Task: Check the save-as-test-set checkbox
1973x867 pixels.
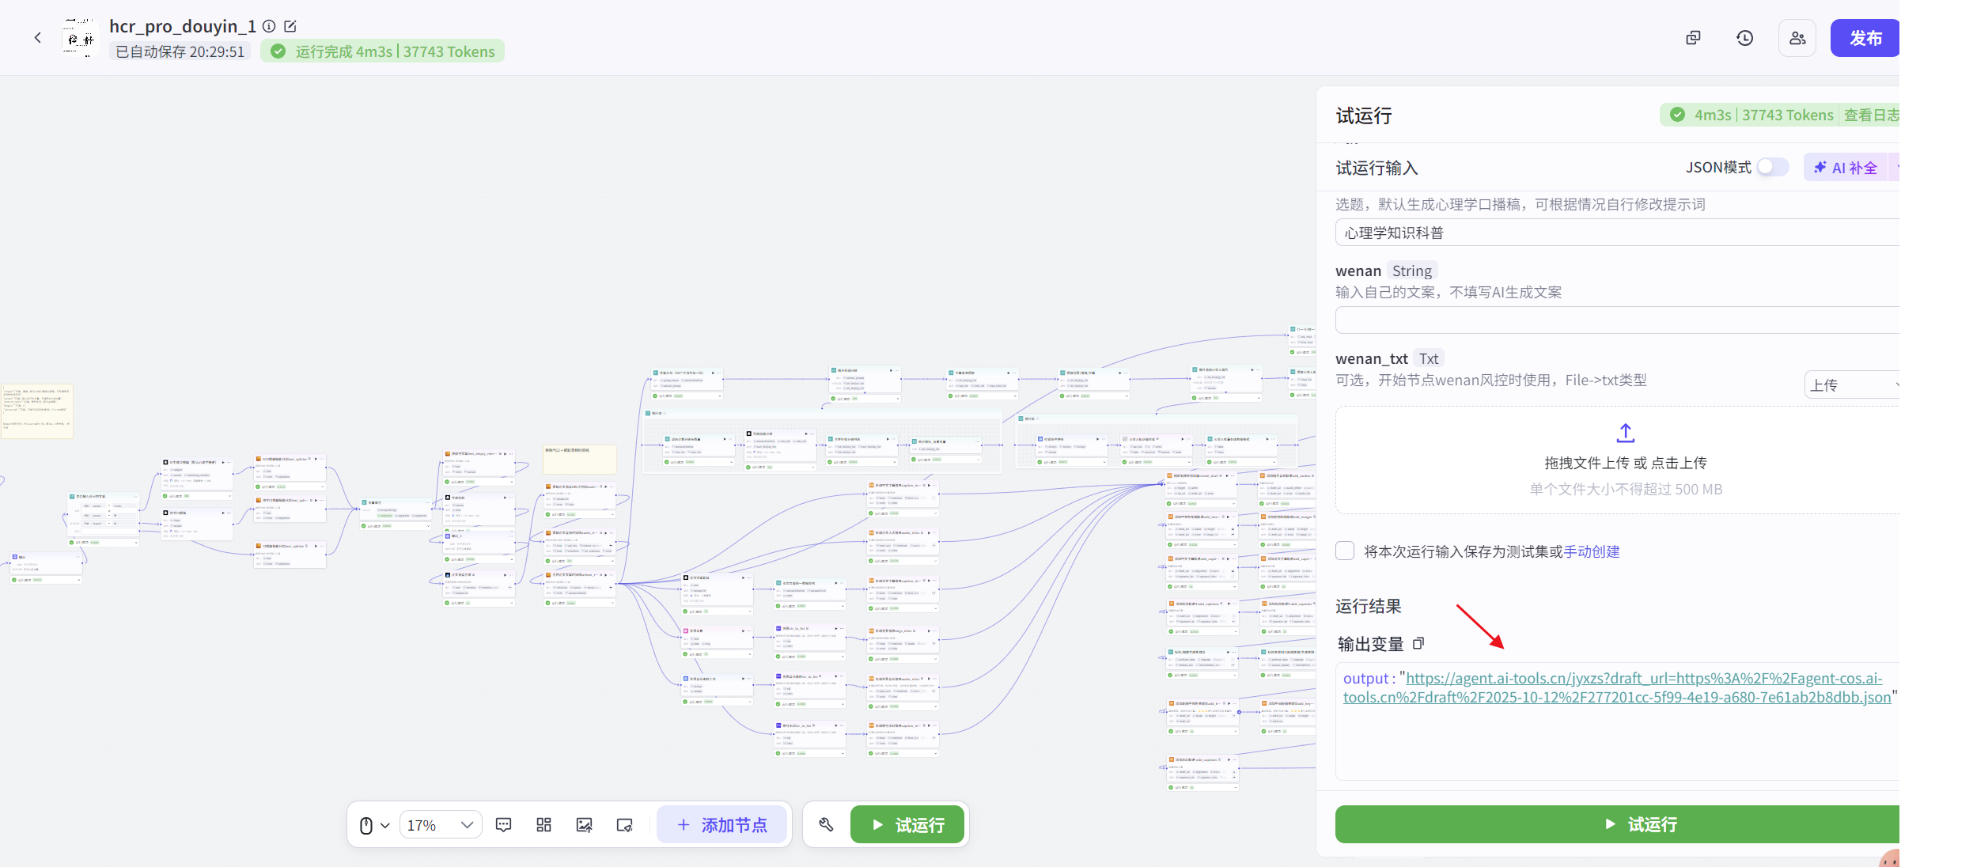Action: point(1344,551)
